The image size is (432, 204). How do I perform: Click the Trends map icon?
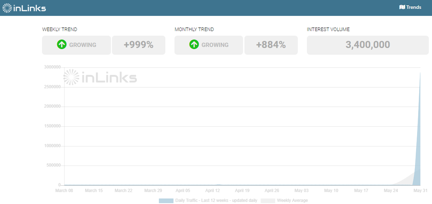tap(402, 7)
